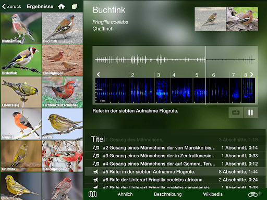Viewport: 267px width, 200px height.
Task: Open the Wikipedia tab
Action: [x=213, y=194]
